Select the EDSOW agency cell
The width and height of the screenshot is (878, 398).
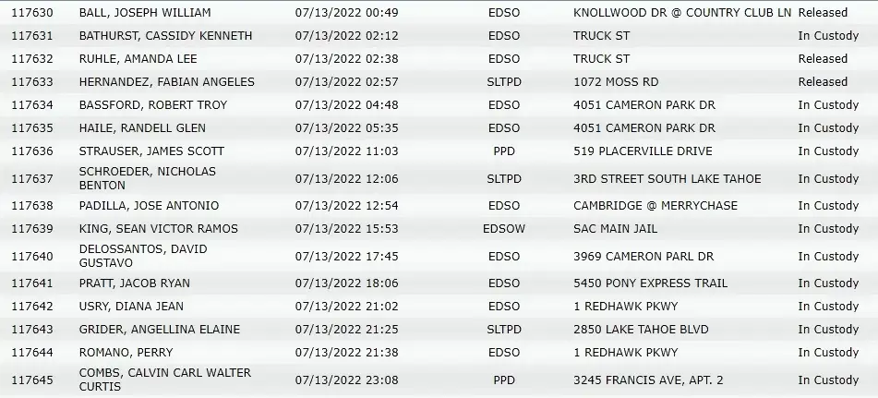click(x=504, y=229)
